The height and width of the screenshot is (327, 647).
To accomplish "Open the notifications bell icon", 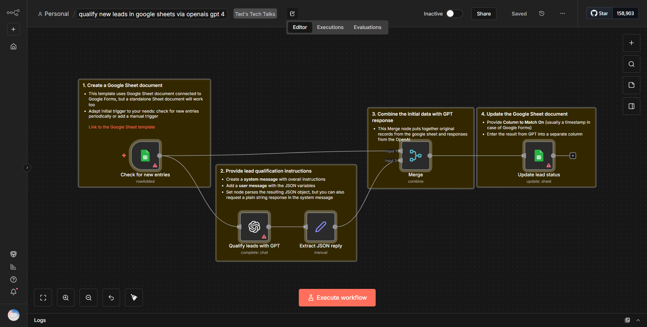I will pyautogui.click(x=13, y=292).
